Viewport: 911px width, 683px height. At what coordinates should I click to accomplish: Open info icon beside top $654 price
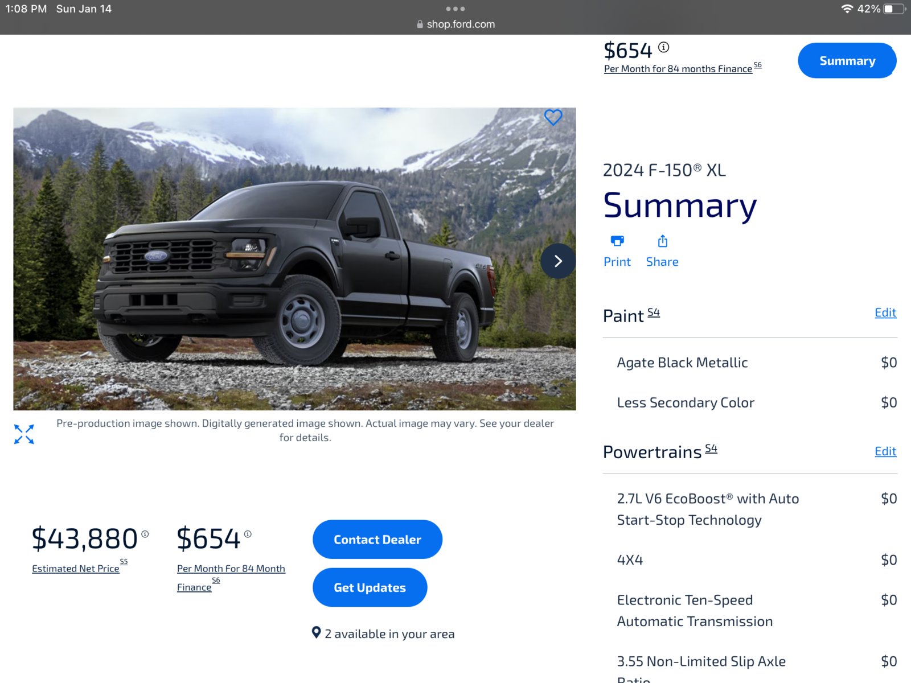pos(664,47)
